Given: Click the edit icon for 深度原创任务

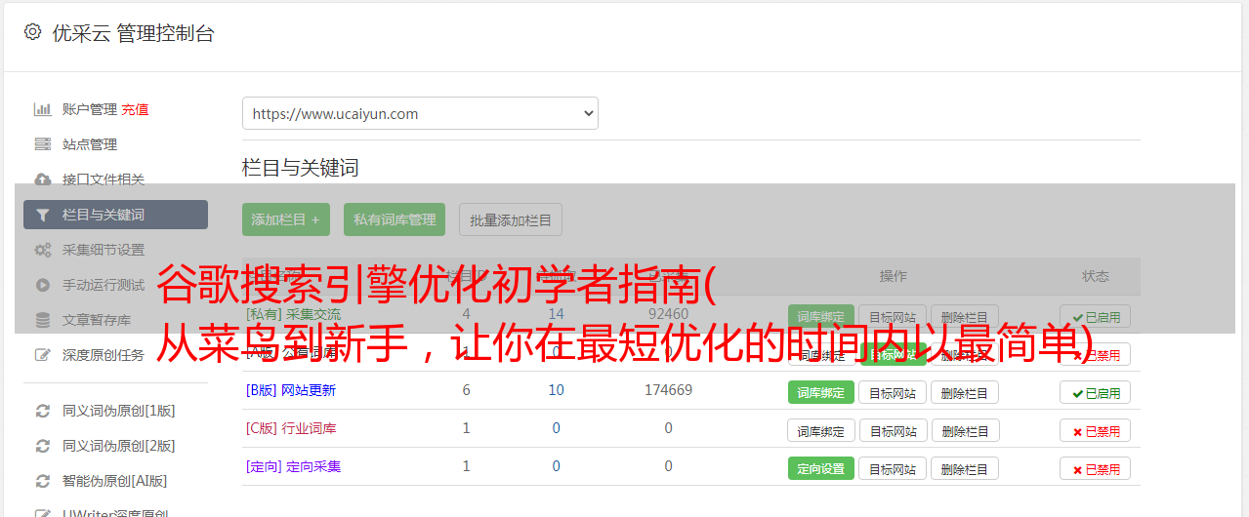Looking at the screenshot, I should pyautogui.click(x=43, y=355).
